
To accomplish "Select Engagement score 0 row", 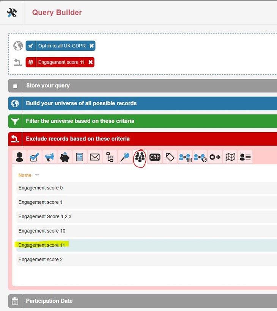I will 146,188.
